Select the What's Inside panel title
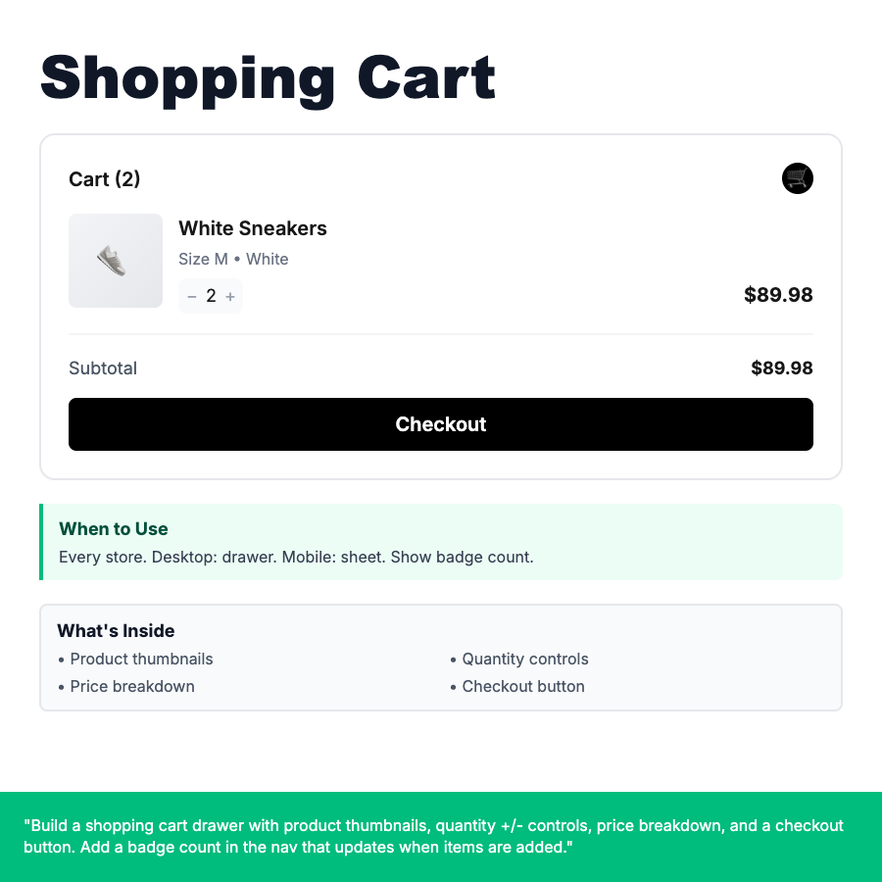This screenshot has height=882, width=882. pyautogui.click(x=116, y=631)
